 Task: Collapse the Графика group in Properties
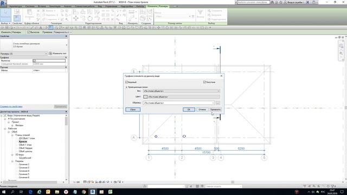click(66, 57)
